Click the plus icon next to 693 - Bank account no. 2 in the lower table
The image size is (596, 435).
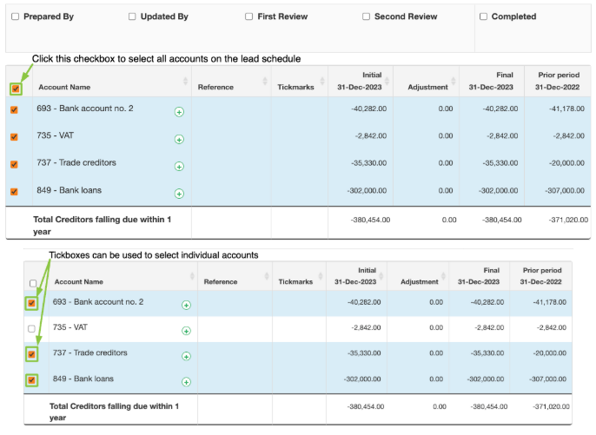pos(186,305)
